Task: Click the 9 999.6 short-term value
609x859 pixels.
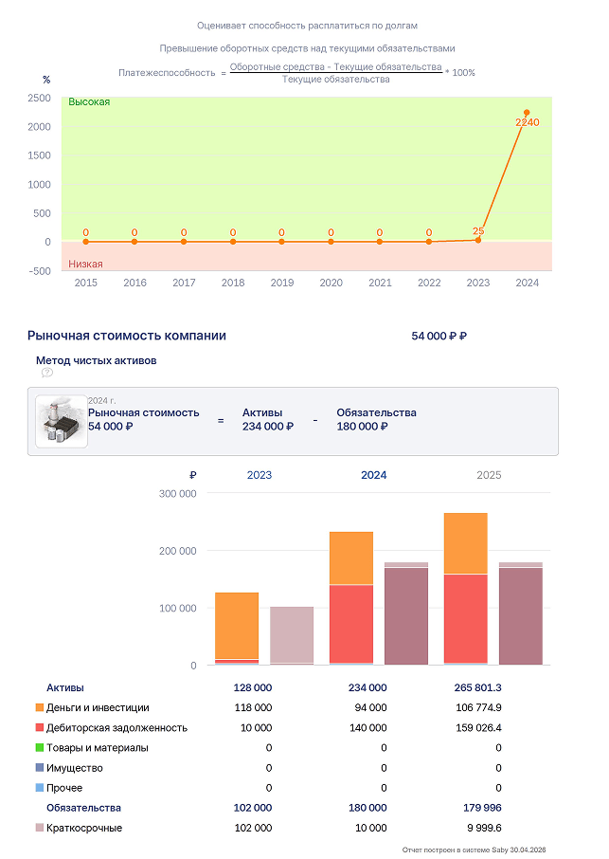Action: (485, 827)
